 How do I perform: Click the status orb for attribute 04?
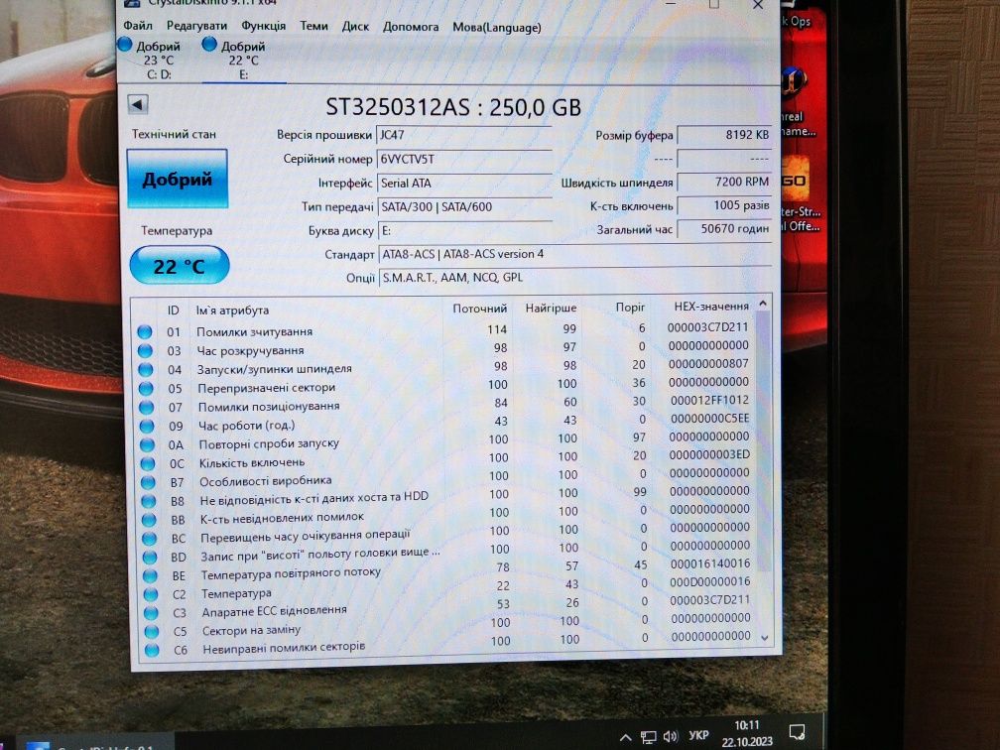(146, 369)
